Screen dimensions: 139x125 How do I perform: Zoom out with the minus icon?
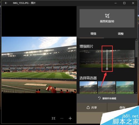click(62, 118)
